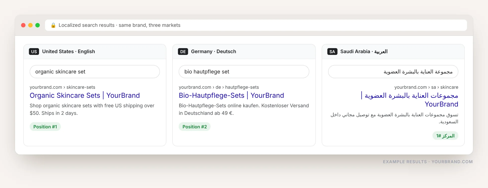Focus the 'organic skincare set' search field
This screenshot has height=188, width=488.
95,72
